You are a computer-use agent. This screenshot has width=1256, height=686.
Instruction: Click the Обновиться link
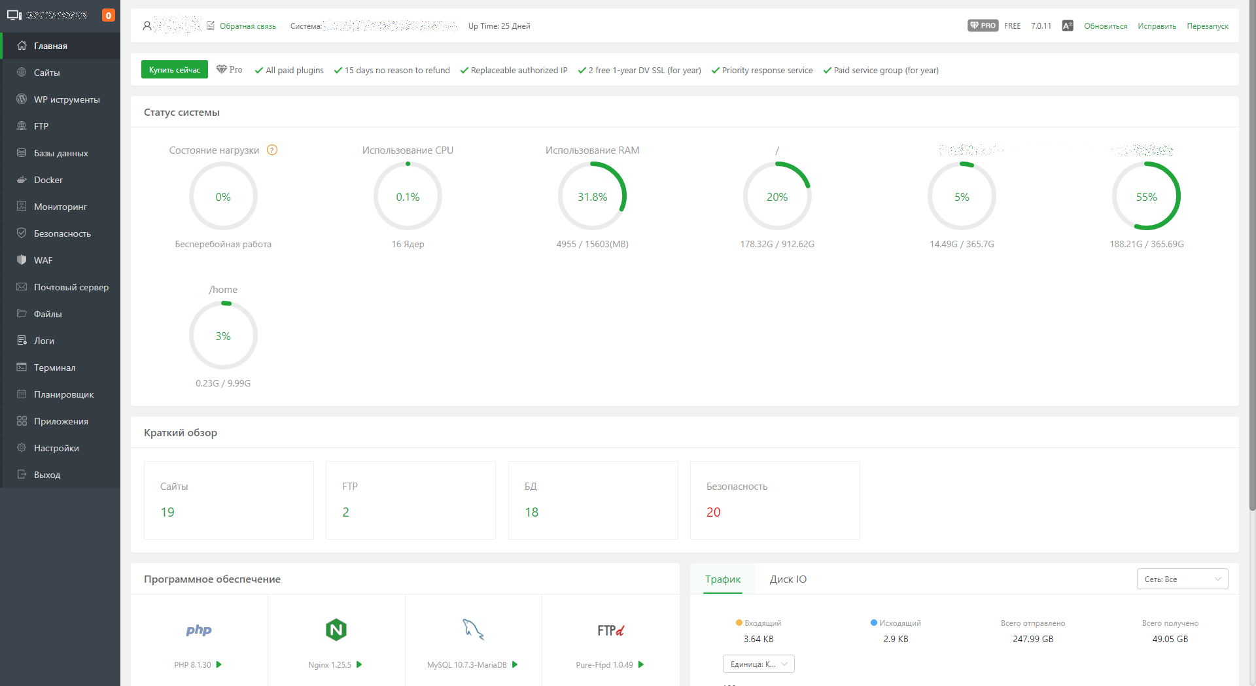(1106, 26)
